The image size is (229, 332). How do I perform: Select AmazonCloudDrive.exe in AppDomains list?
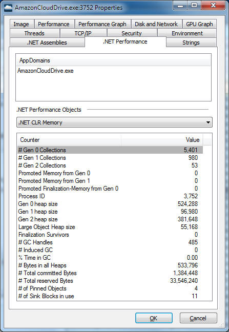tap(46, 71)
